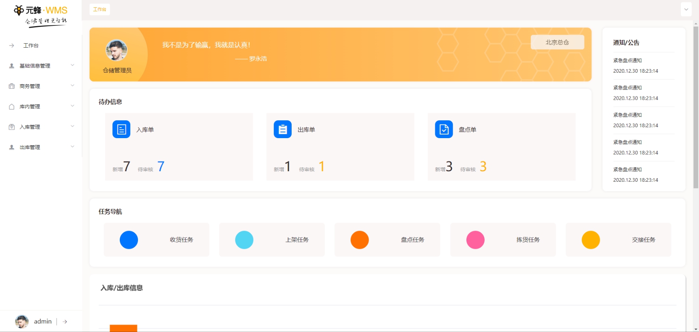Click the 盘点单 新增 count 3
Viewport: 699px width, 332px height.
click(x=449, y=166)
